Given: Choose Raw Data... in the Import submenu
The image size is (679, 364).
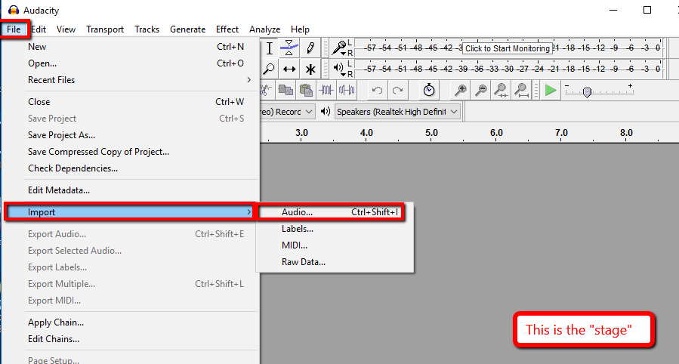Looking at the screenshot, I should click(335, 262).
